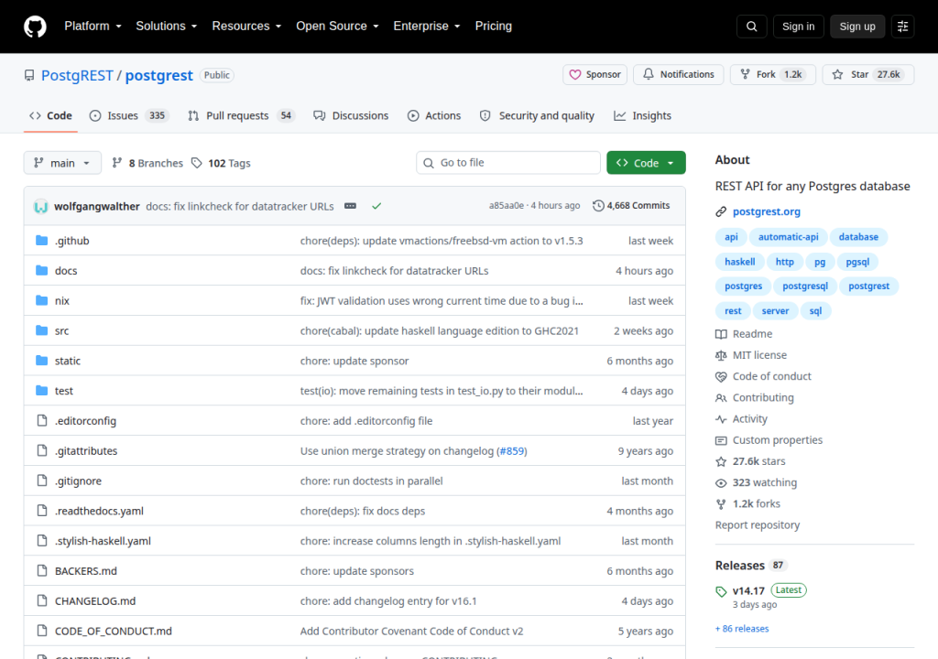Click the static folder icon

click(x=42, y=360)
